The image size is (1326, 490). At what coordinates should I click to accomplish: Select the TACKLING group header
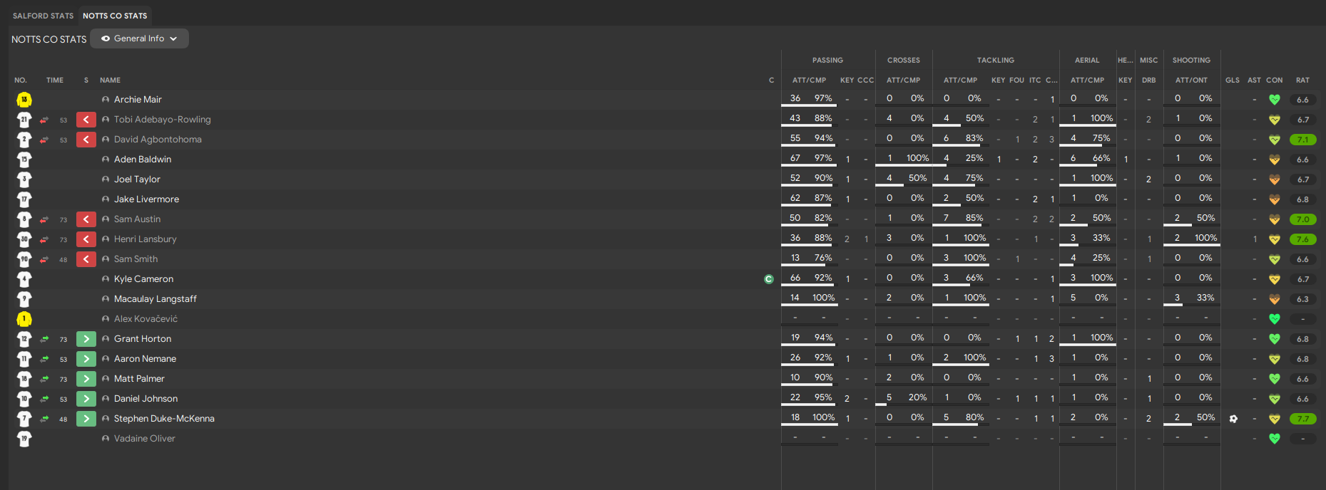click(995, 61)
